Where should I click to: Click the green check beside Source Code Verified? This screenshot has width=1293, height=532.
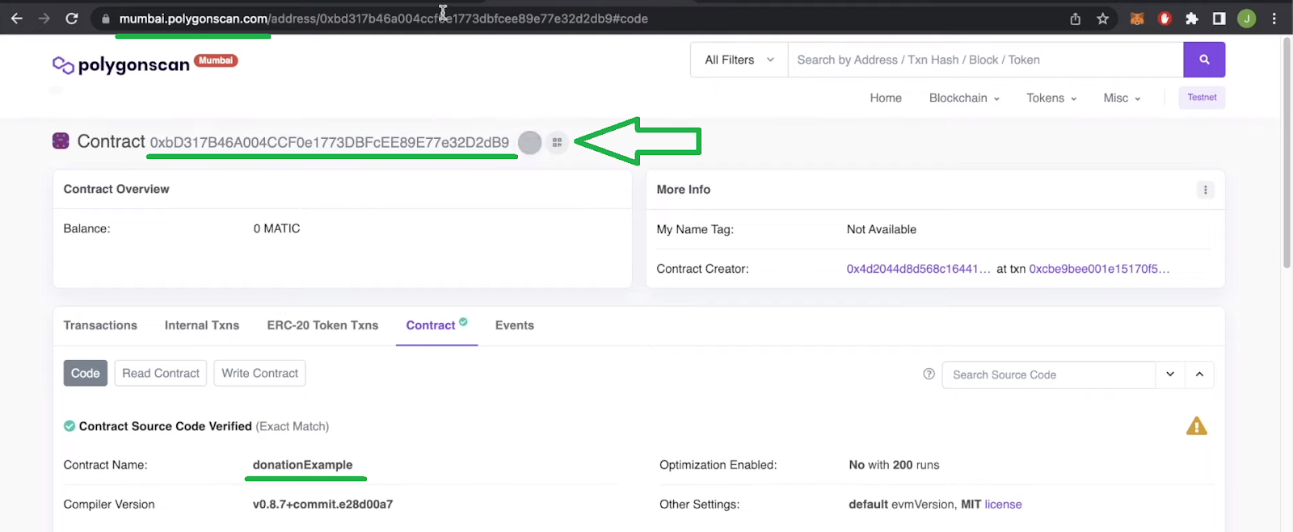[x=69, y=426]
